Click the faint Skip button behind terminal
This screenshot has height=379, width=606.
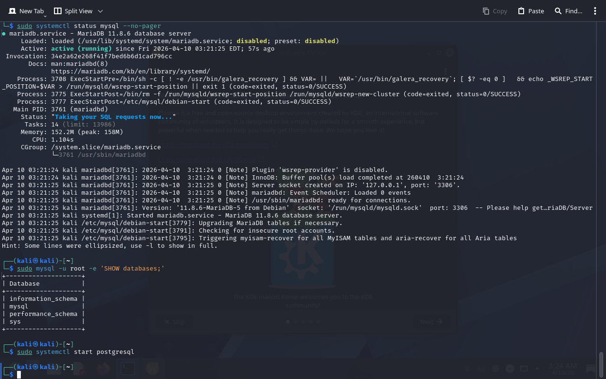click(174, 322)
